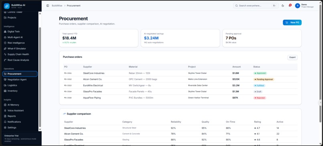This screenshot has height=146, width=323.
Task: Toggle dark mode with the moon icon
Action: click(283, 6)
